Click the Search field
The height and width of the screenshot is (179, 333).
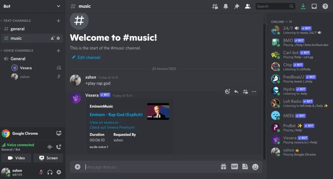point(275,7)
